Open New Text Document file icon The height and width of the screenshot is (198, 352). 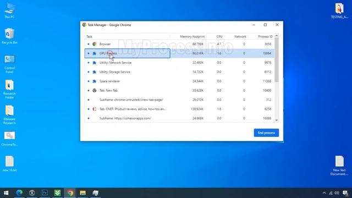point(339,166)
